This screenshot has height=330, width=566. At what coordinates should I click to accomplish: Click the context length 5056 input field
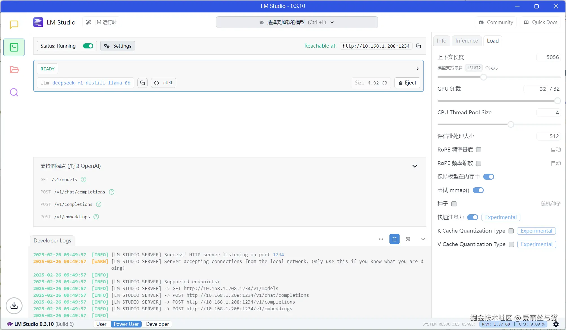click(549, 57)
